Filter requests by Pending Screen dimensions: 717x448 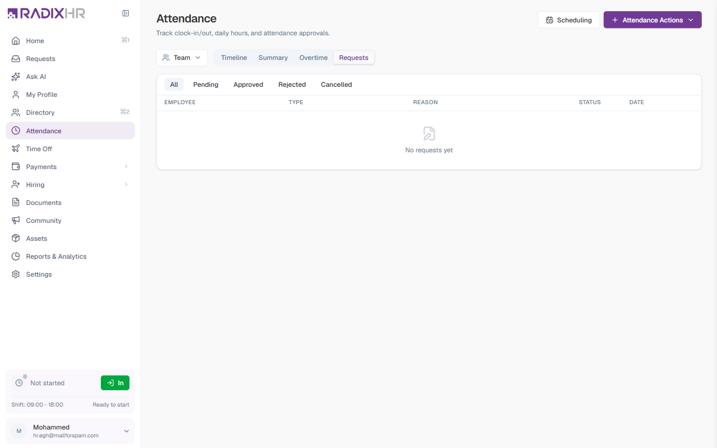pos(206,85)
